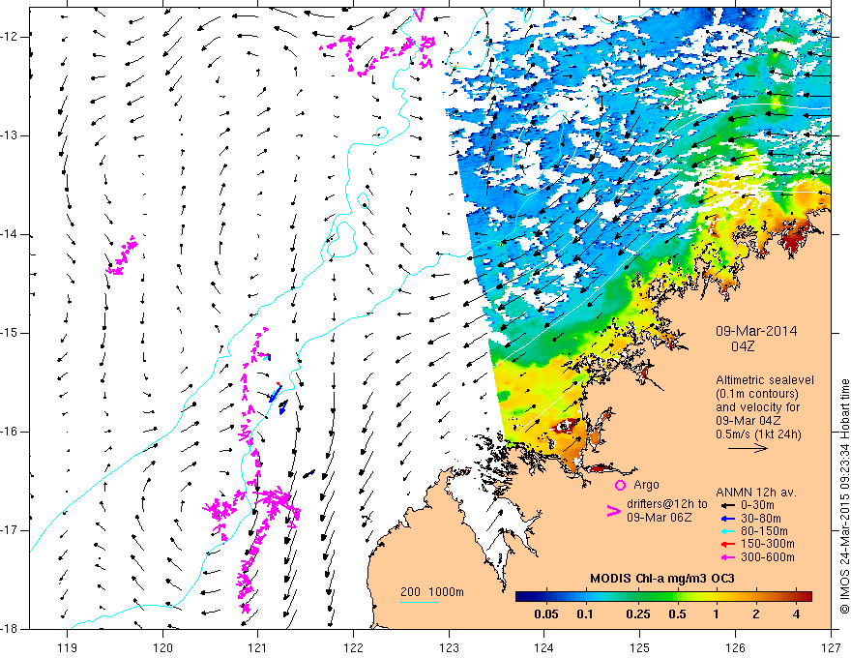Click the '119' longitude axis label
Screen dimensions: 851x658
pos(68,647)
